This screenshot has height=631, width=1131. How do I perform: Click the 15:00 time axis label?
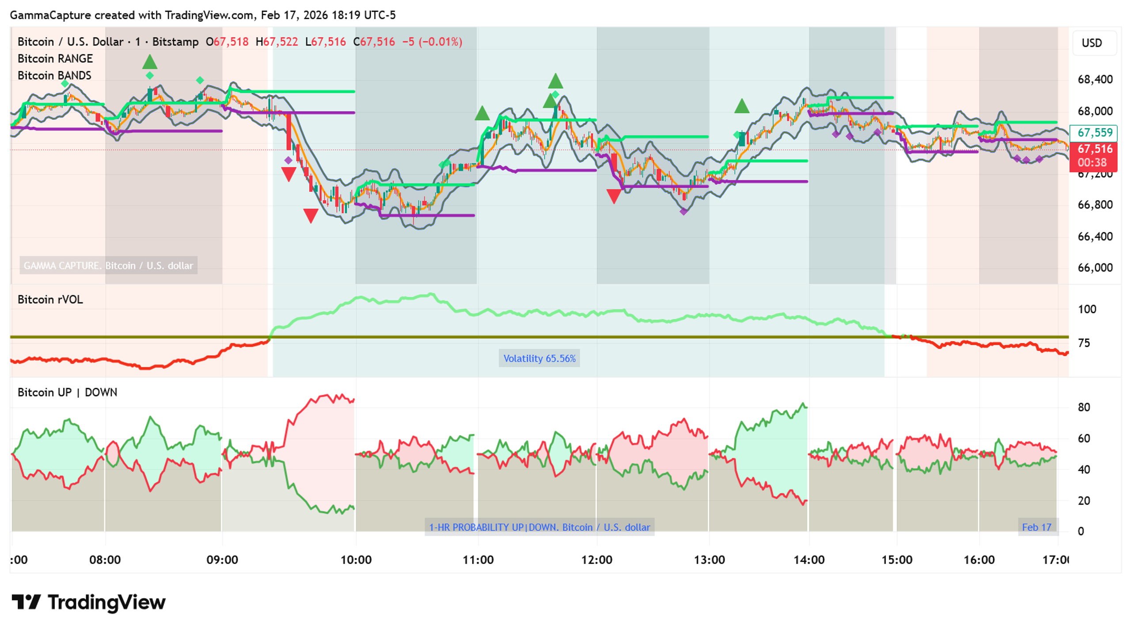click(x=897, y=560)
